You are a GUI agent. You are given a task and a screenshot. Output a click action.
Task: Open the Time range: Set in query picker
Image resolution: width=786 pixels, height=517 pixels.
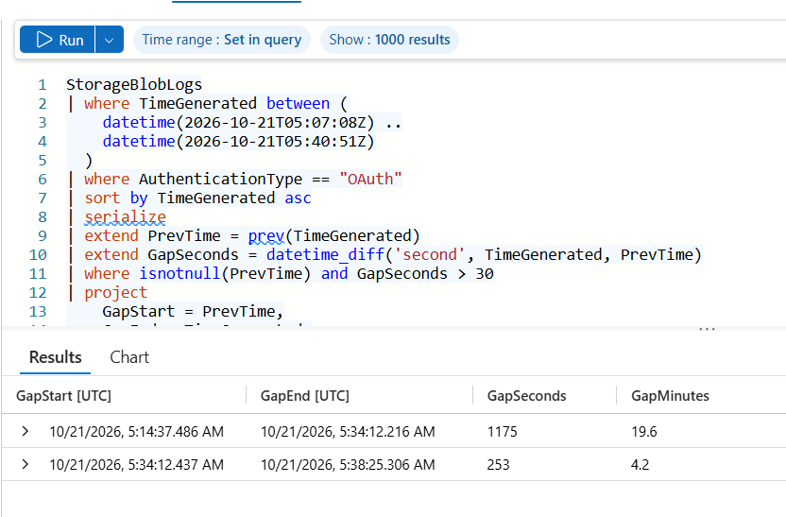[x=222, y=40]
